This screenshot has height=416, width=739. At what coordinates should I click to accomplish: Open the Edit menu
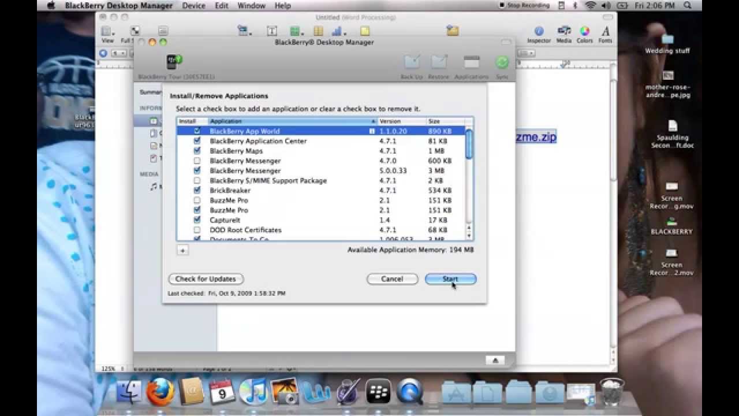(x=222, y=5)
